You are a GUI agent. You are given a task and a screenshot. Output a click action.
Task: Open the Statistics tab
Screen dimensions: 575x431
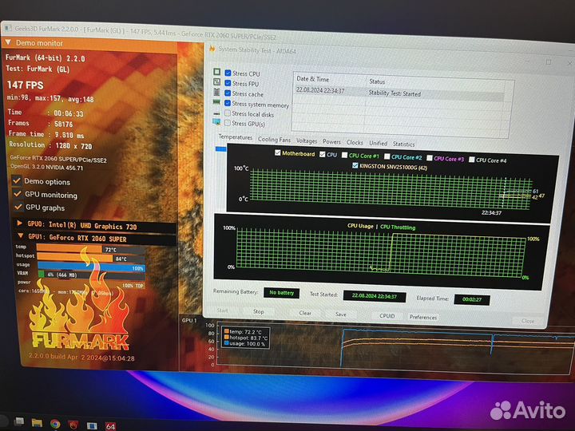(403, 144)
